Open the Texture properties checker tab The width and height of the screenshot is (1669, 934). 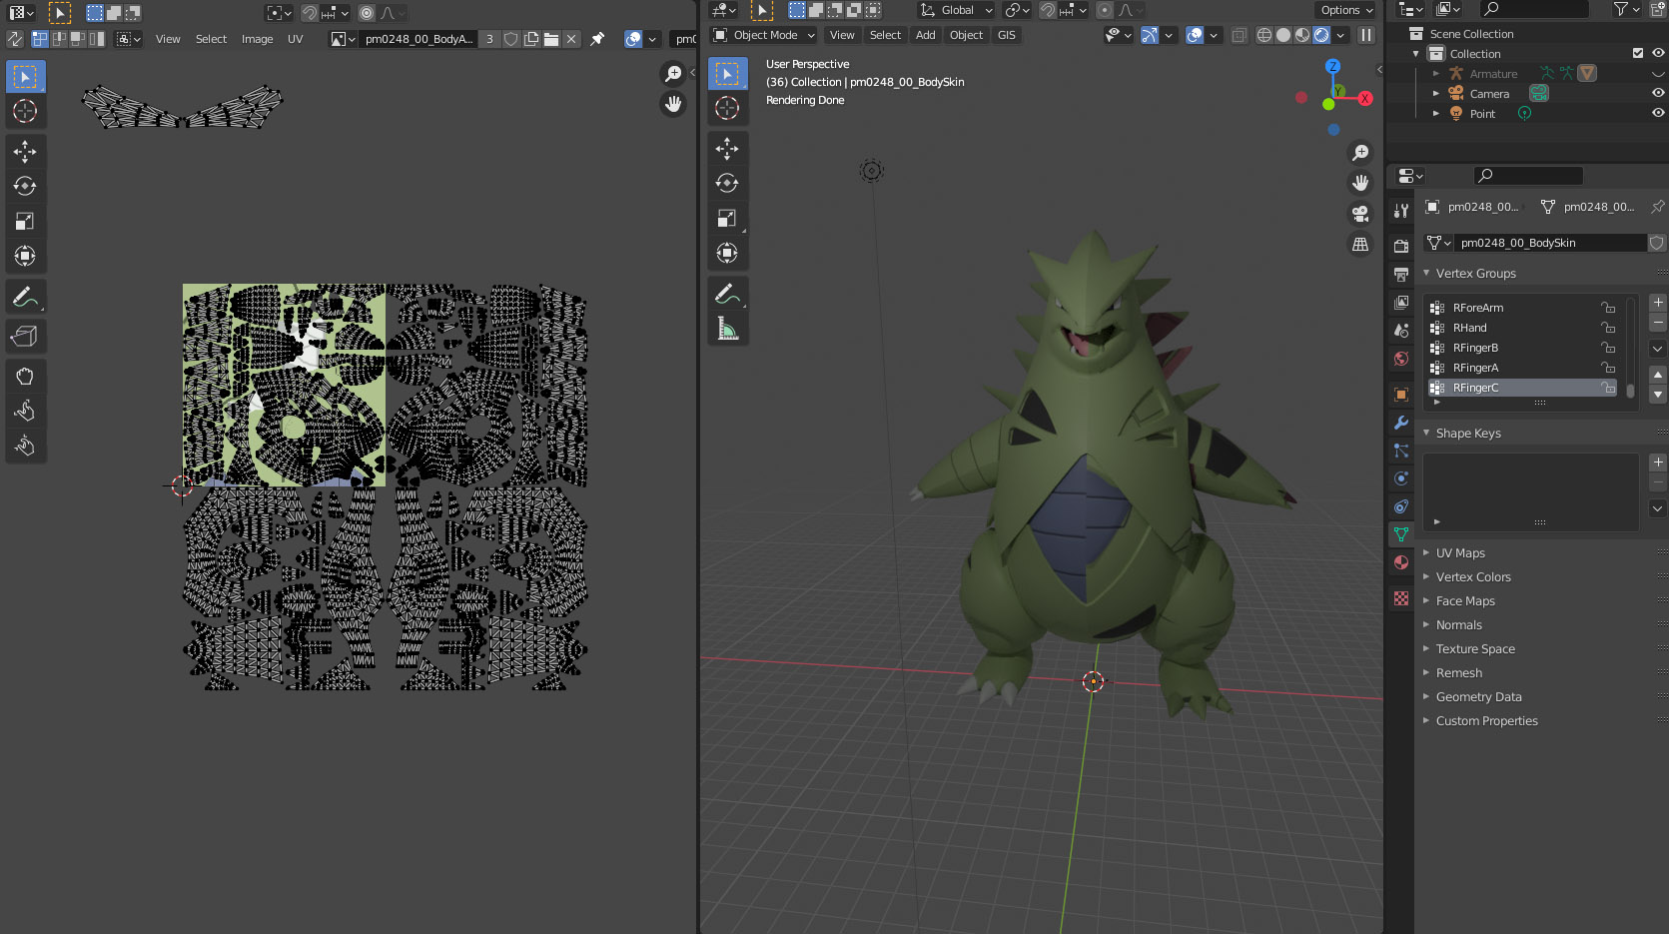pos(1401,598)
